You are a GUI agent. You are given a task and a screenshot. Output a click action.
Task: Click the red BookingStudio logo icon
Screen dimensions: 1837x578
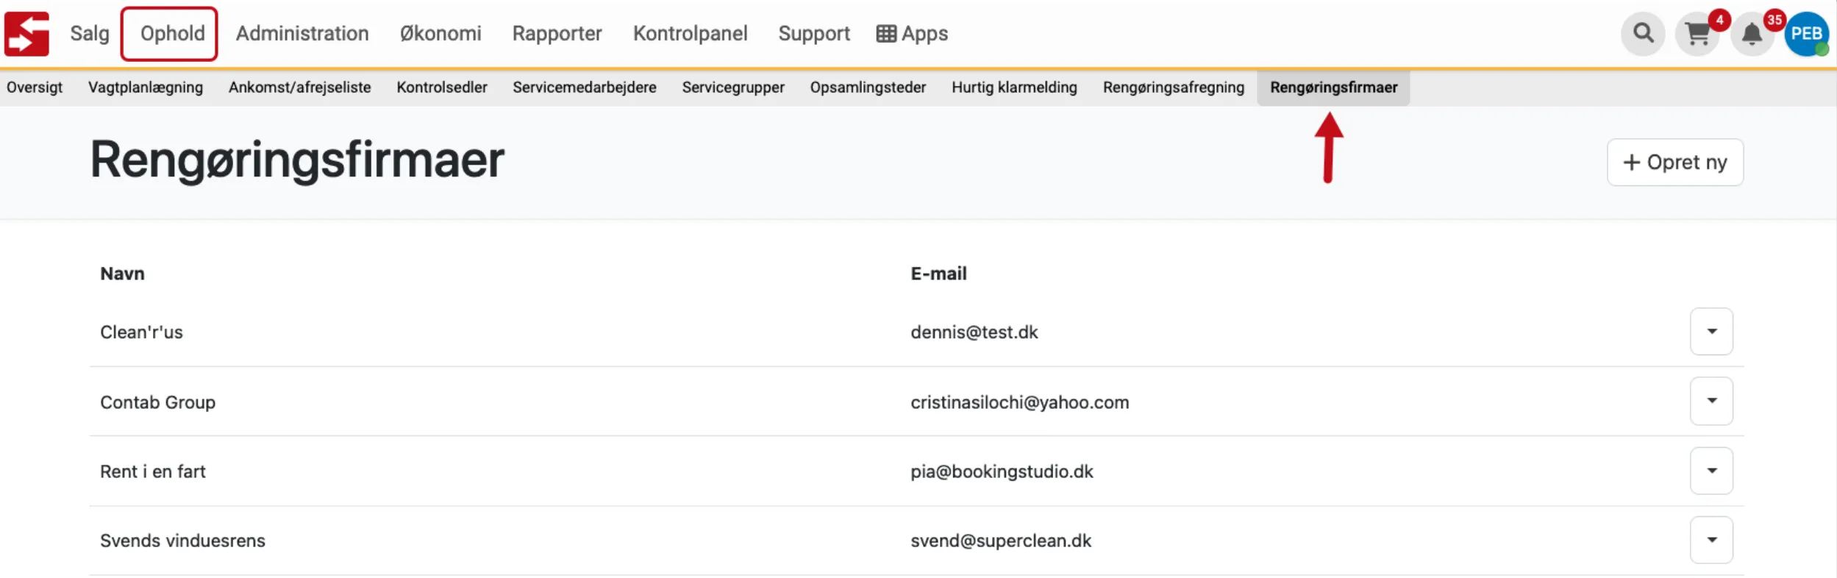tap(26, 34)
